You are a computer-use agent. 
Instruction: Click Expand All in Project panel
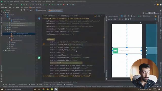(x=24, y=10)
